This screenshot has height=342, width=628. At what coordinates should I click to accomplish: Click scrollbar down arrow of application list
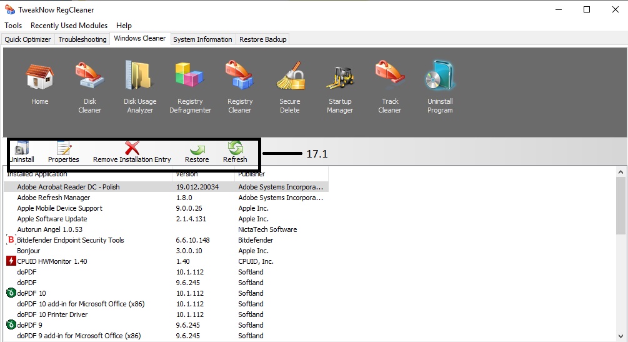(621, 336)
